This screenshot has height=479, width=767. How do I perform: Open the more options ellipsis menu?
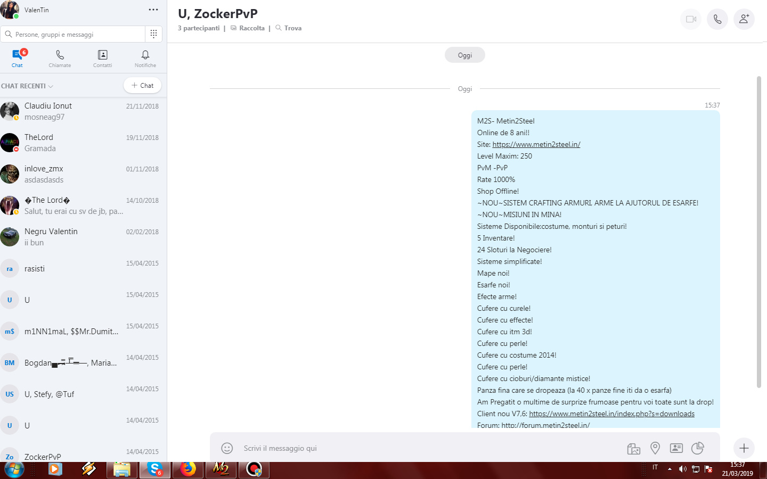click(153, 10)
